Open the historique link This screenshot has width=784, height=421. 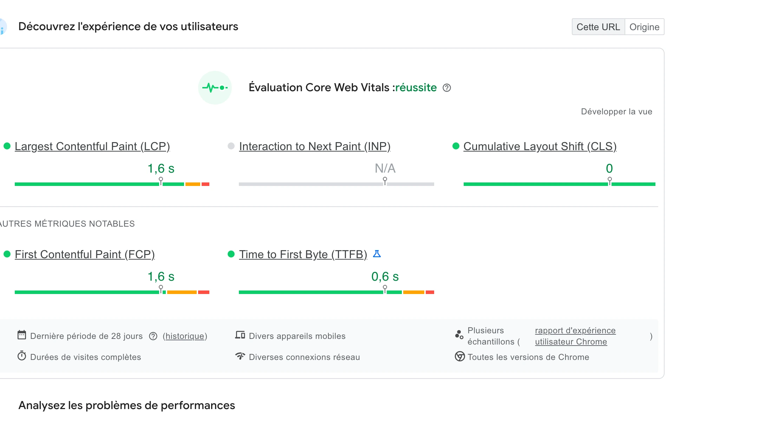tap(185, 336)
